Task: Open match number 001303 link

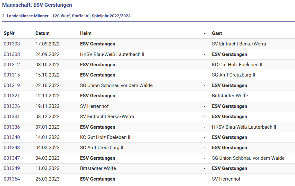Action: coord(12,44)
